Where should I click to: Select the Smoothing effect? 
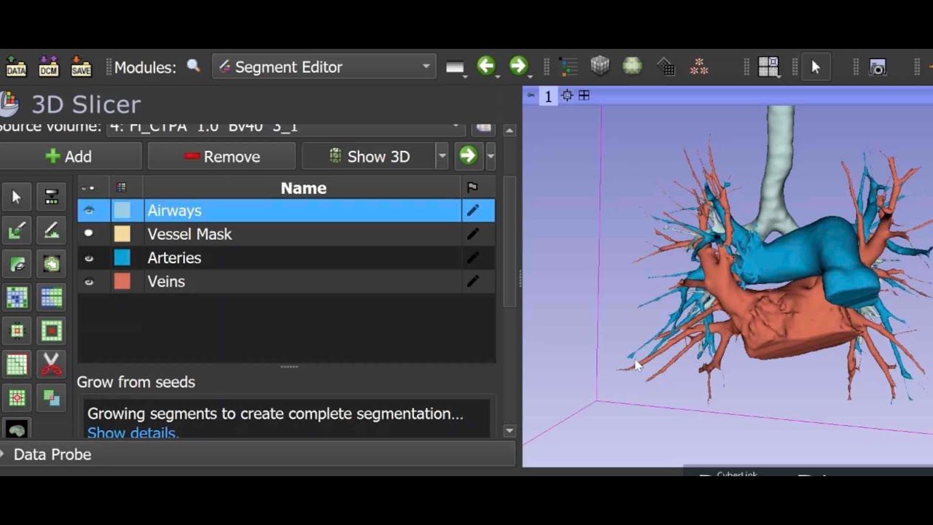pos(17,364)
